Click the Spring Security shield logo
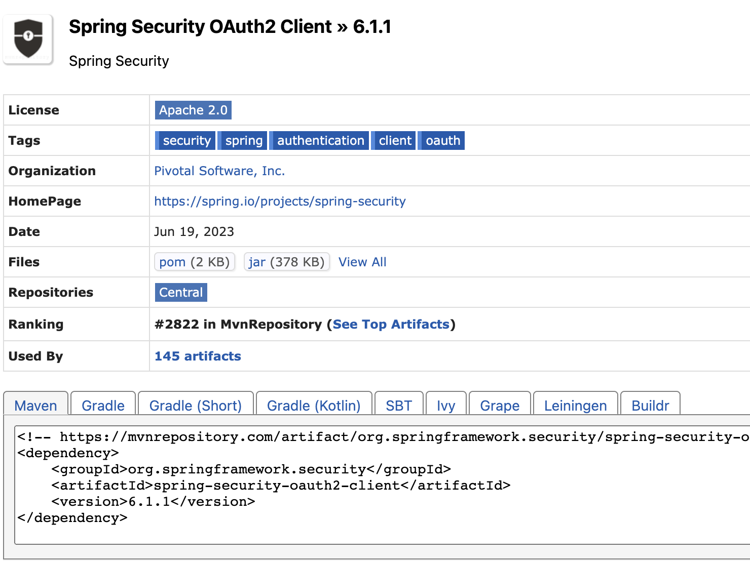The width and height of the screenshot is (750, 561). pos(28,39)
